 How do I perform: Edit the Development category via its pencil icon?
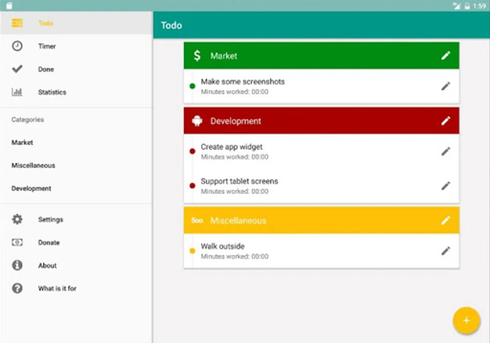click(x=445, y=121)
